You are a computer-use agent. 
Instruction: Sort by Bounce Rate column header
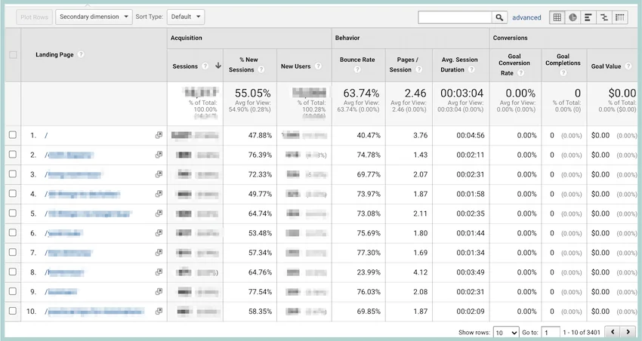tap(357, 60)
